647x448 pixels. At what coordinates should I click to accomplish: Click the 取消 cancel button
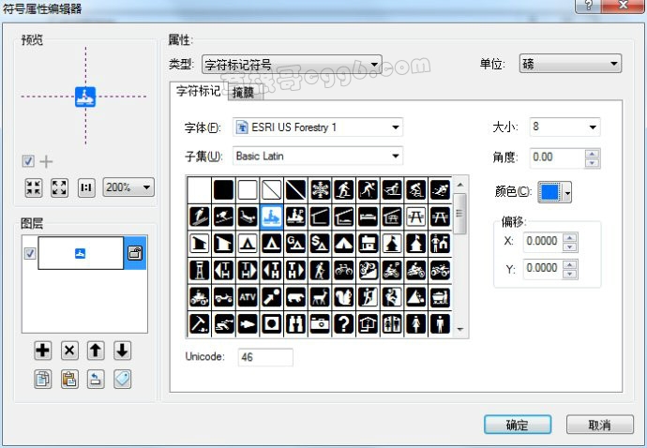point(599,425)
